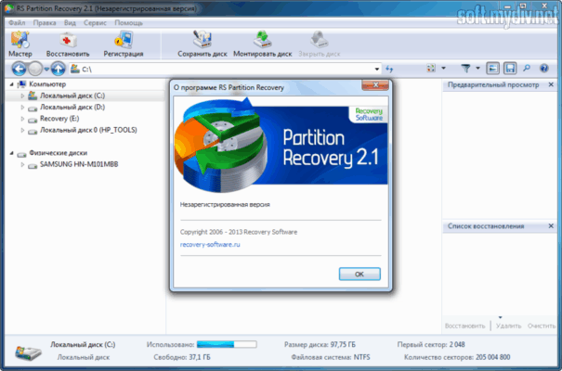Click the Закрыть диск toolbar icon
Viewport: 562px width, 371px height.
click(319, 44)
